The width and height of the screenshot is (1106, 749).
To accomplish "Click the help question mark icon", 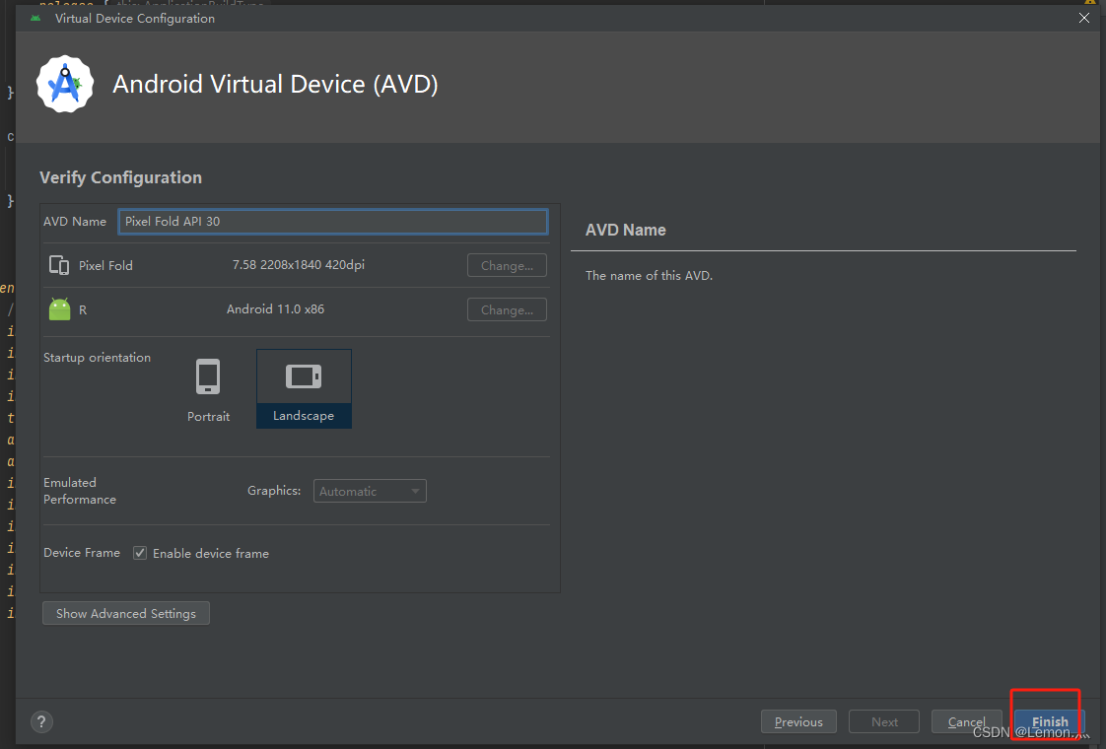I will pos(41,721).
